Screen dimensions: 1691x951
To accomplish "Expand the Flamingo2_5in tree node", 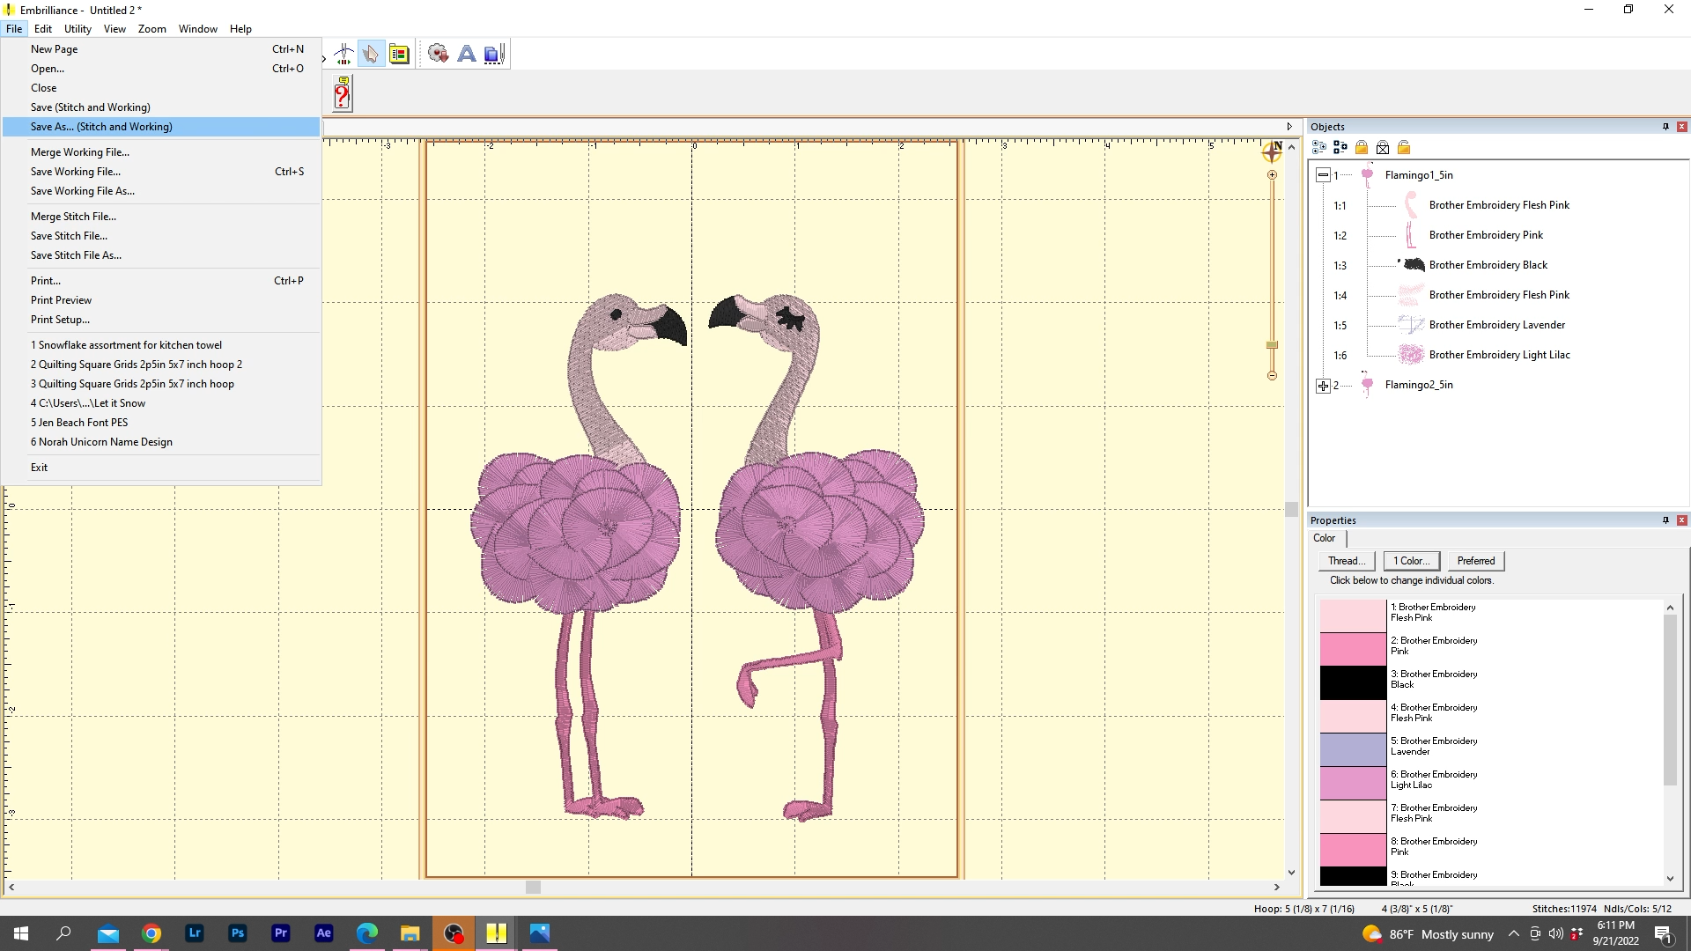I will (1323, 386).
